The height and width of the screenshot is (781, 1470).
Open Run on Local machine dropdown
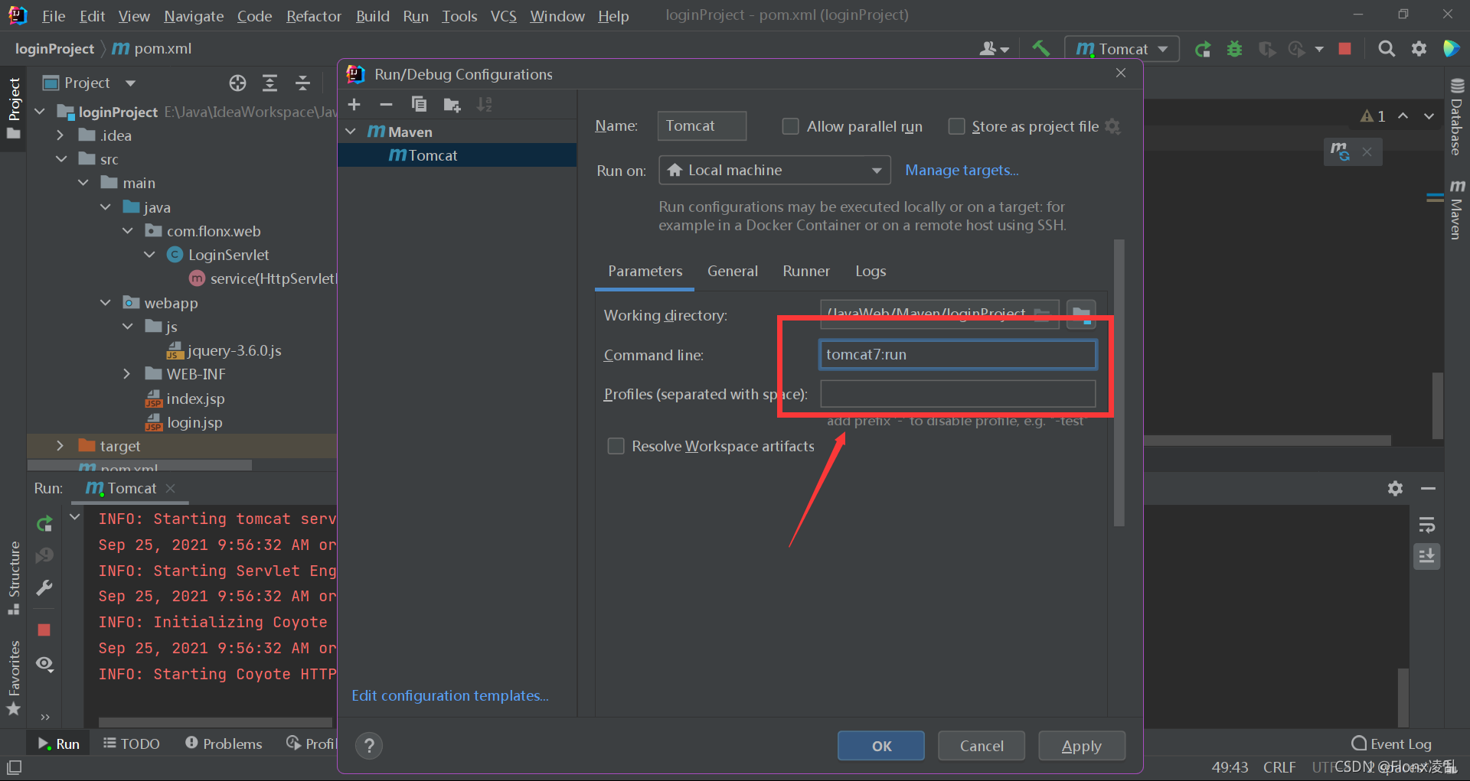pyautogui.click(x=774, y=170)
